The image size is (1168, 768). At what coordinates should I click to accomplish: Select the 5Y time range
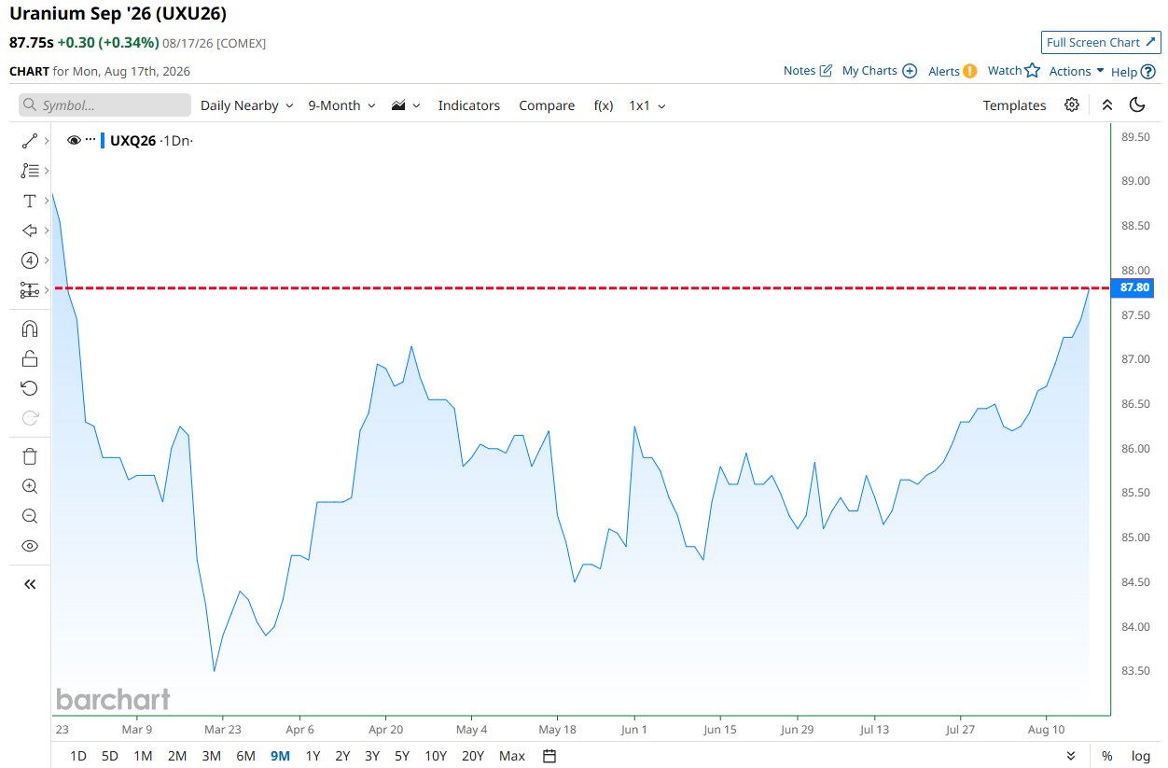tap(402, 756)
